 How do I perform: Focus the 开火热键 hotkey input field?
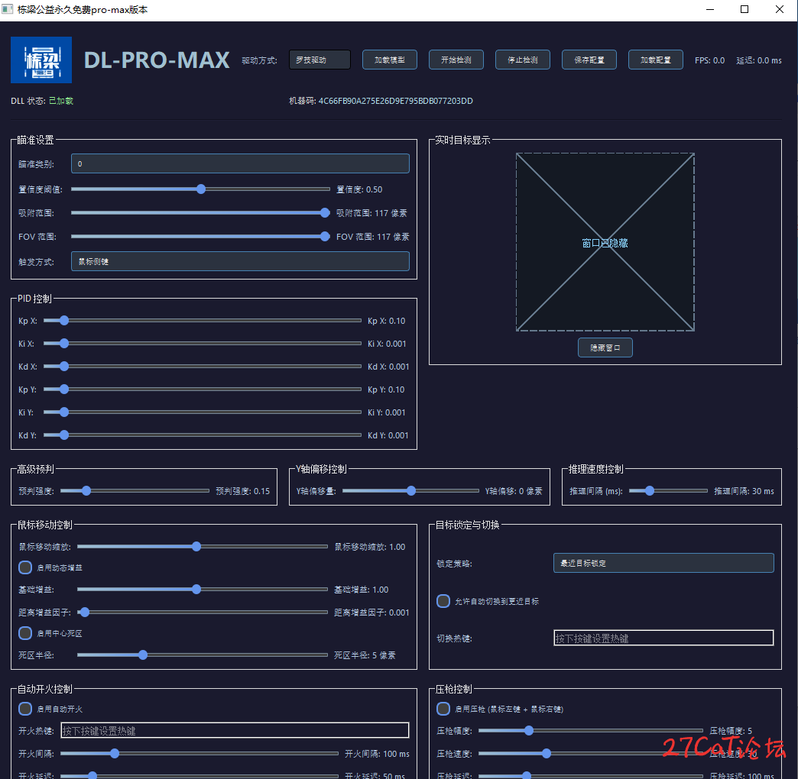pos(235,730)
